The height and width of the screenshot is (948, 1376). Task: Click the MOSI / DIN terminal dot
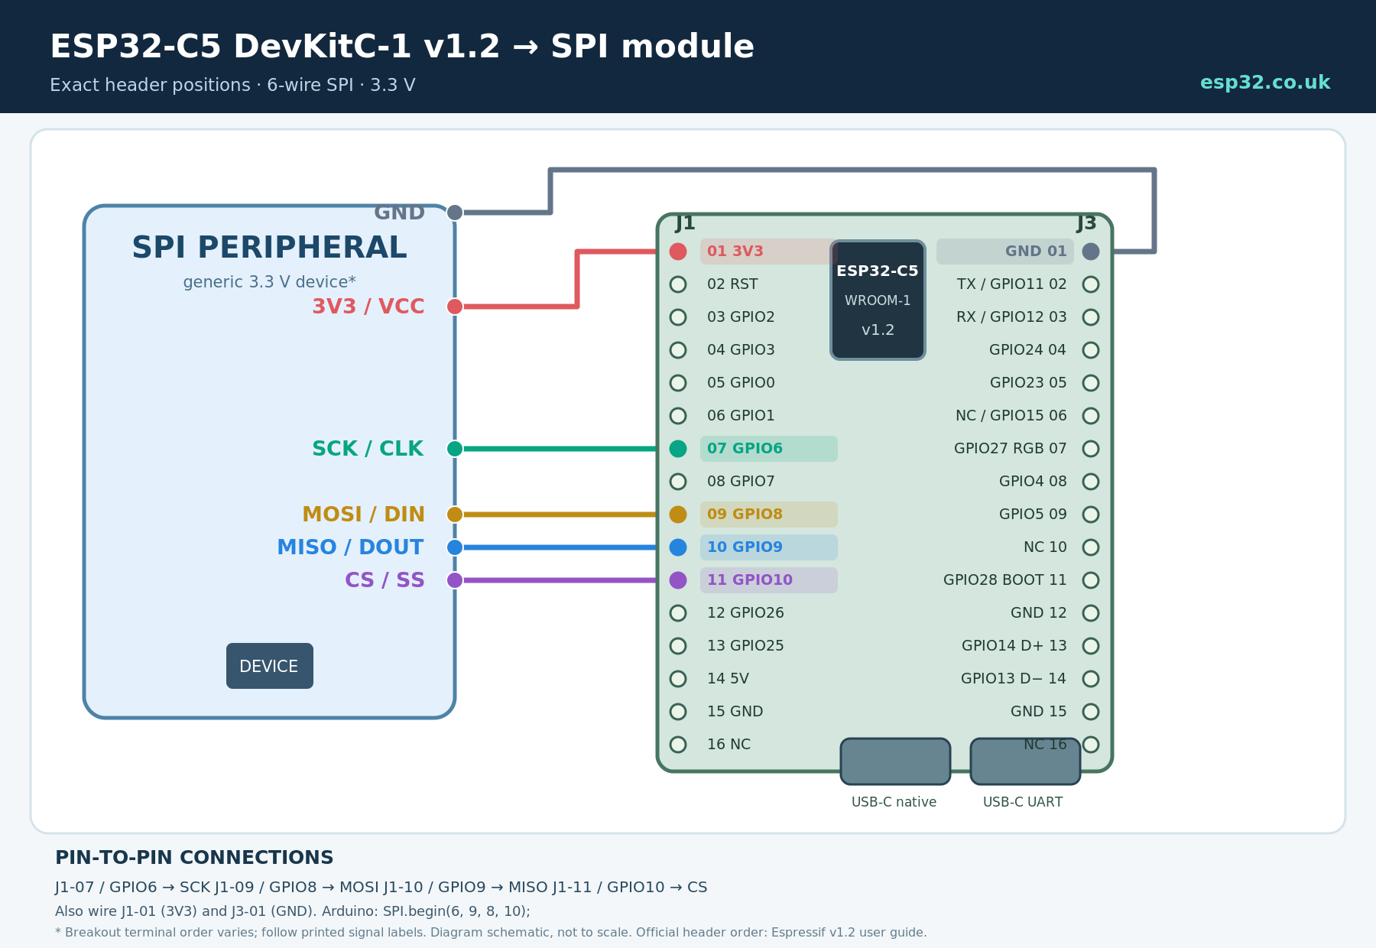pyautogui.click(x=455, y=515)
